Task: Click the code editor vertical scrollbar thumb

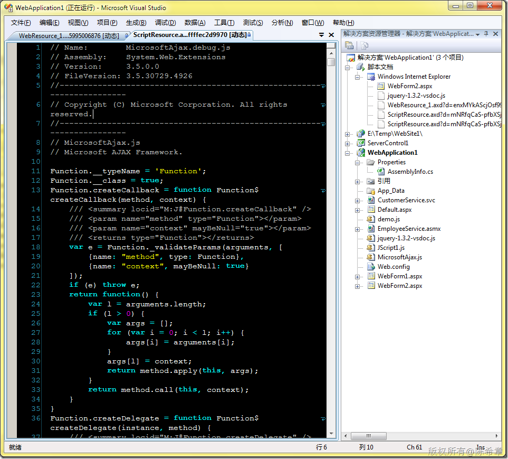Action: point(331,62)
